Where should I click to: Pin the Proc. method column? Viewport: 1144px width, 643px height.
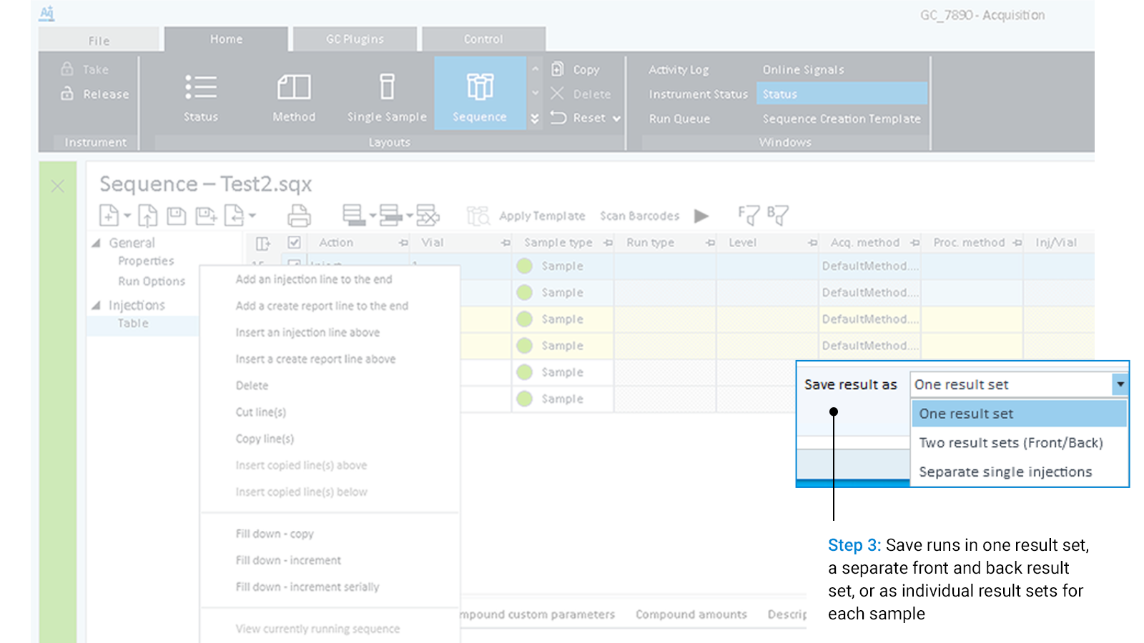tap(1017, 243)
